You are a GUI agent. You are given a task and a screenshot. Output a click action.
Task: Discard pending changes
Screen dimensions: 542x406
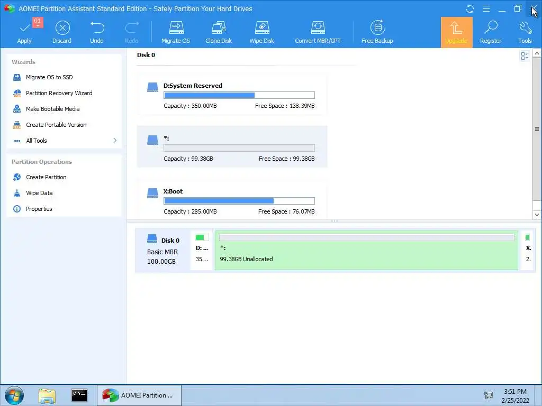[x=62, y=32]
